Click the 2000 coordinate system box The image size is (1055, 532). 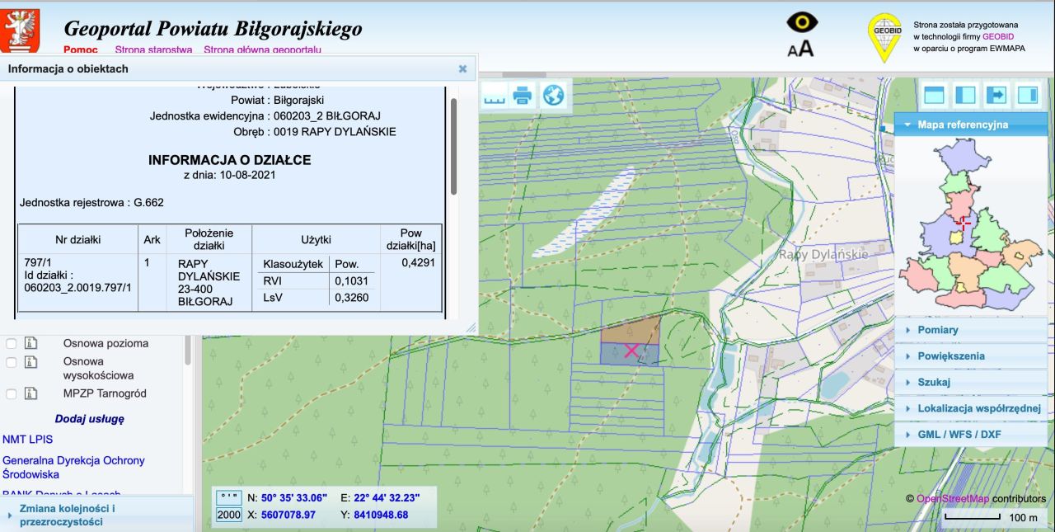point(228,516)
